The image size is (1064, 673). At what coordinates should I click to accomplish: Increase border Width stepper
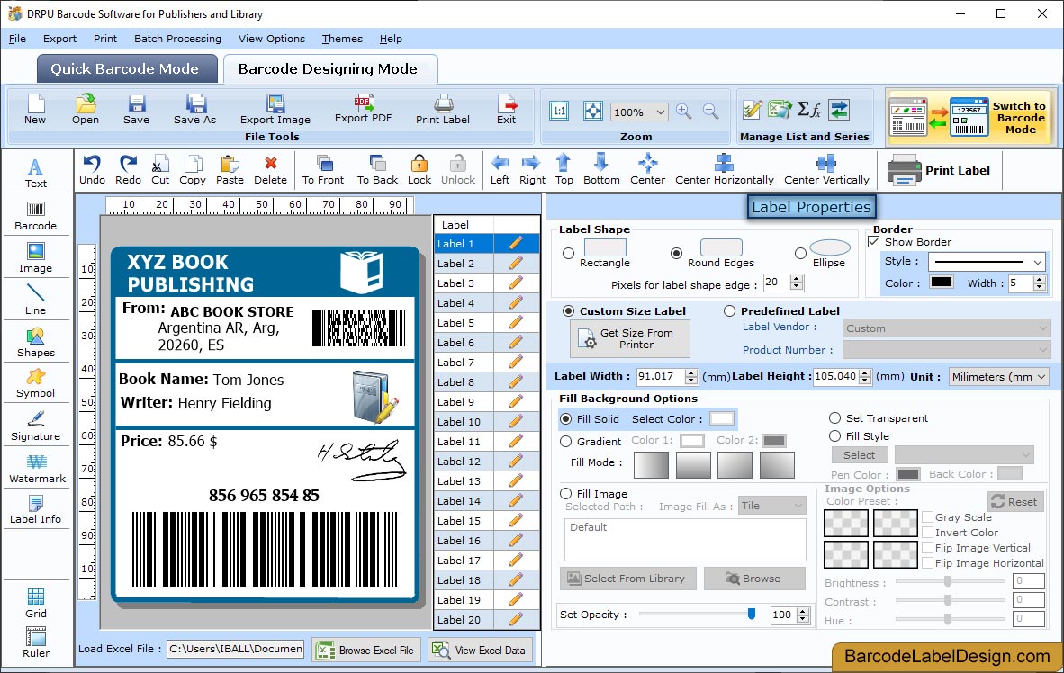[x=1040, y=279]
